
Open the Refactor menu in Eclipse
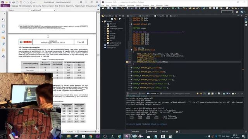122,5
